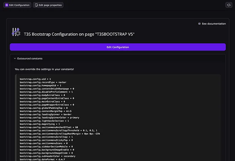
Task: Click the page-edit icon before Edit page properties
Action: 36,5
